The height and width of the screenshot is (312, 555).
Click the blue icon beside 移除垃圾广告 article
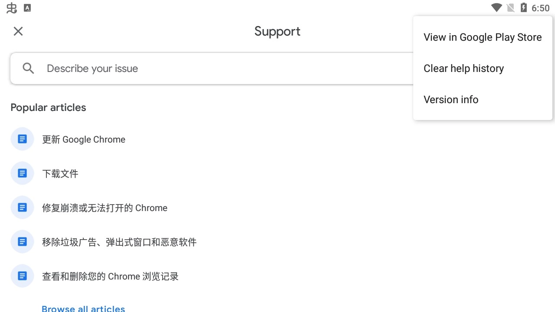[22, 241]
